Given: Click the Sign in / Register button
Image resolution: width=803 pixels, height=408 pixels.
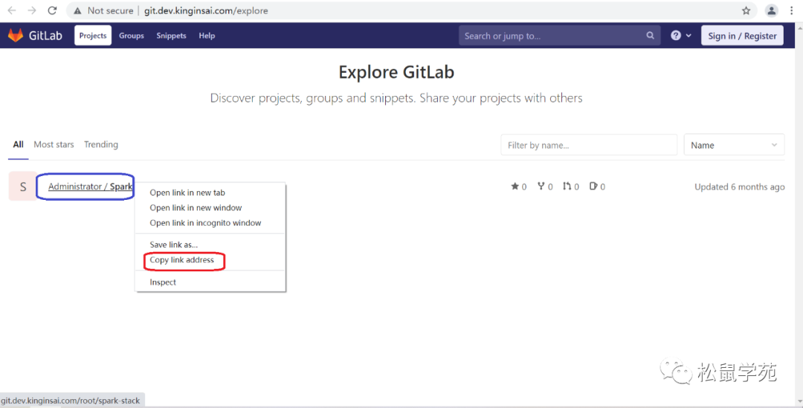Looking at the screenshot, I should (x=742, y=36).
